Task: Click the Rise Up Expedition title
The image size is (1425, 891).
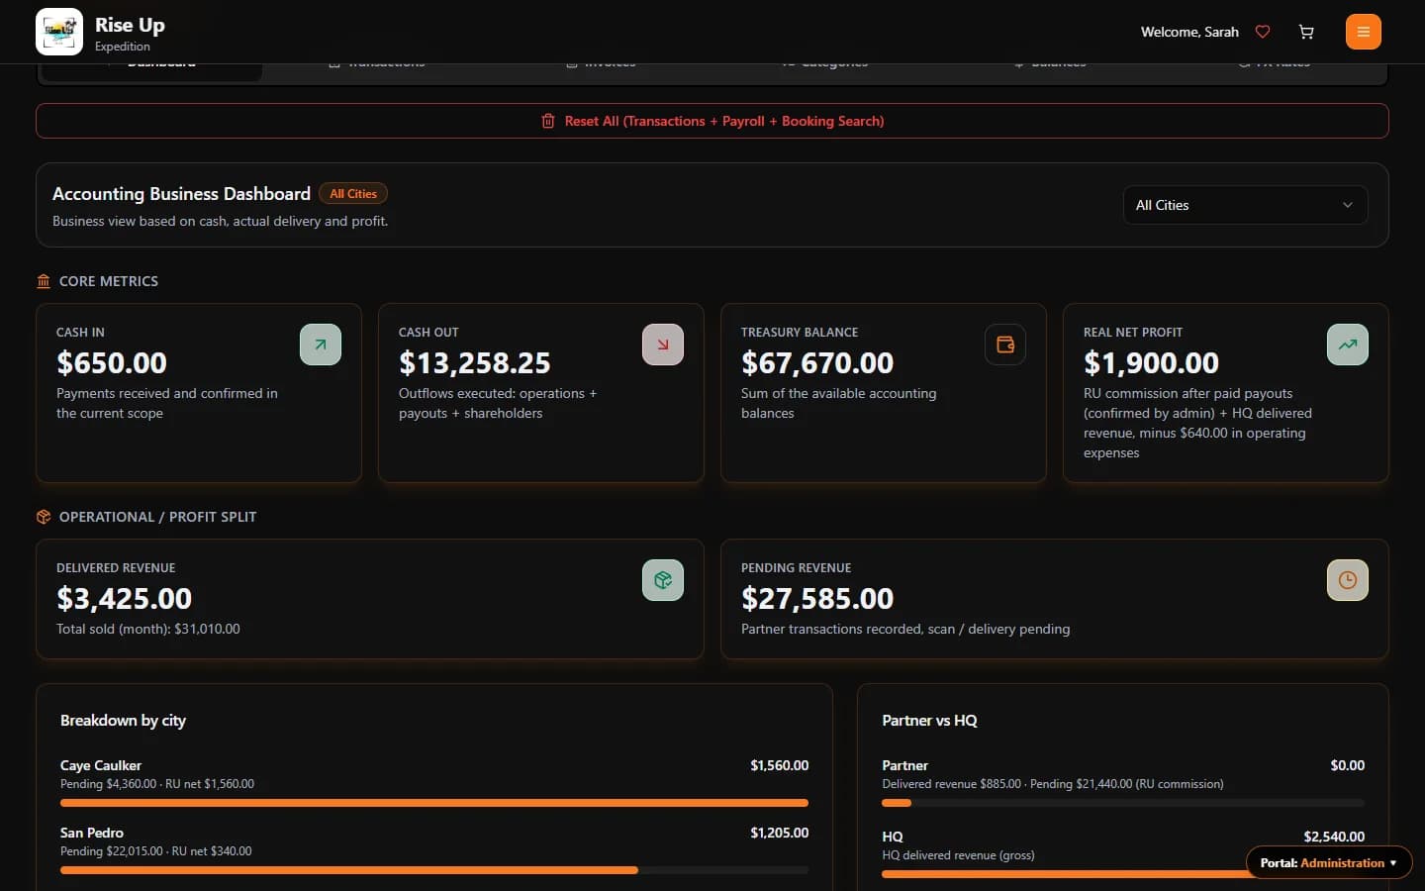Action: (x=130, y=33)
